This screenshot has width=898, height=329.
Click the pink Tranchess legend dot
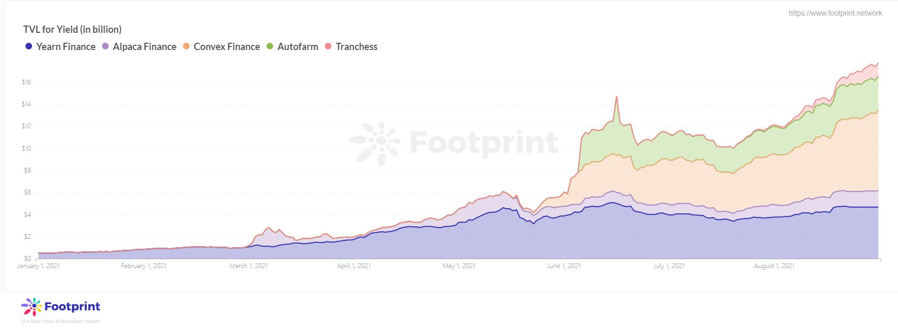point(328,46)
